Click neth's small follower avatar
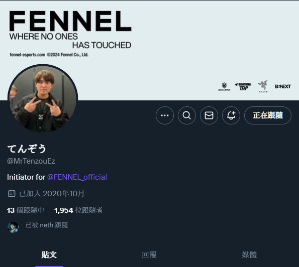Viewport: 299px width, 267px height. click(13, 227)
